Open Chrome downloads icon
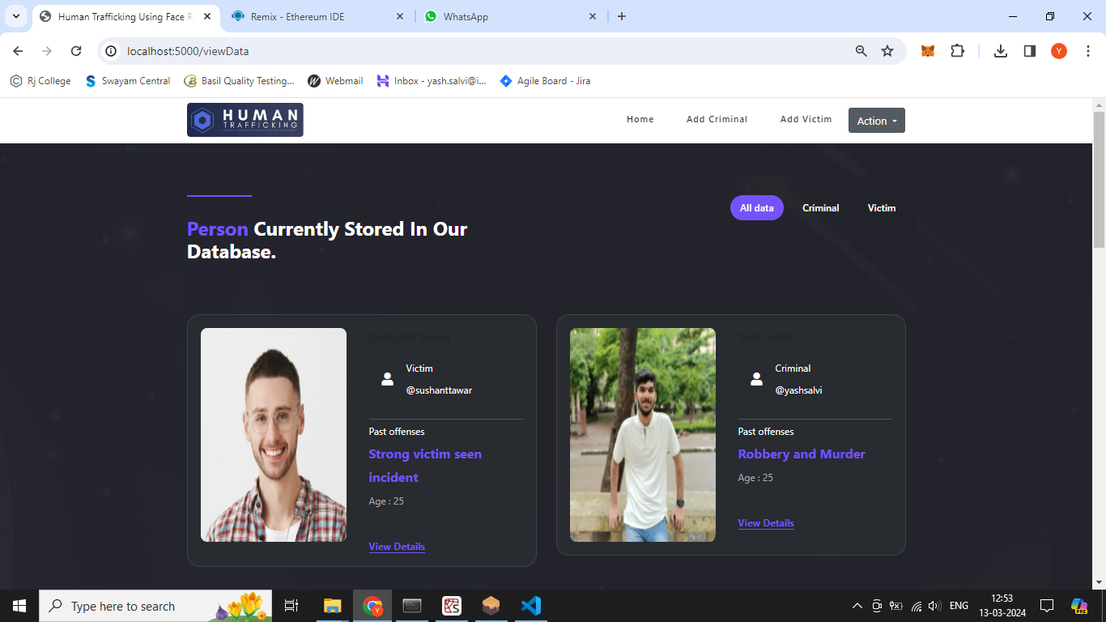The image size is (1106, 622). [x=1001, y=51]
